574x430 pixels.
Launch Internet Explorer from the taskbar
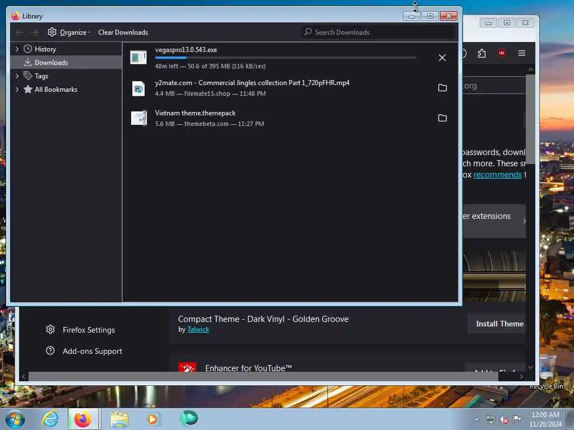pyautogui.click(x=50, y=419)
